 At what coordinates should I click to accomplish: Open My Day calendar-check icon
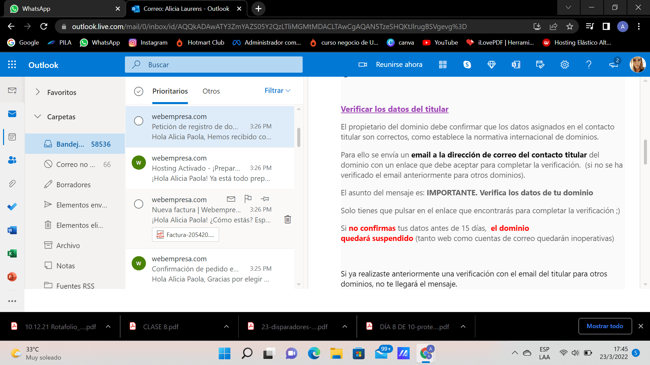pos(540,65)
